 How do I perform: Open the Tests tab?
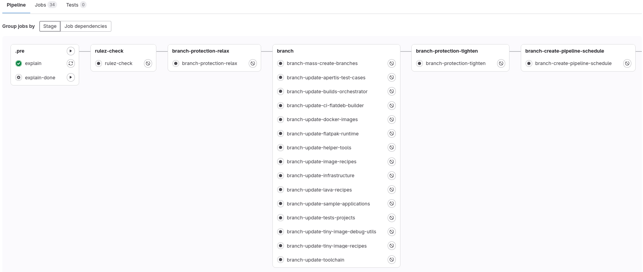click(76, 5)
